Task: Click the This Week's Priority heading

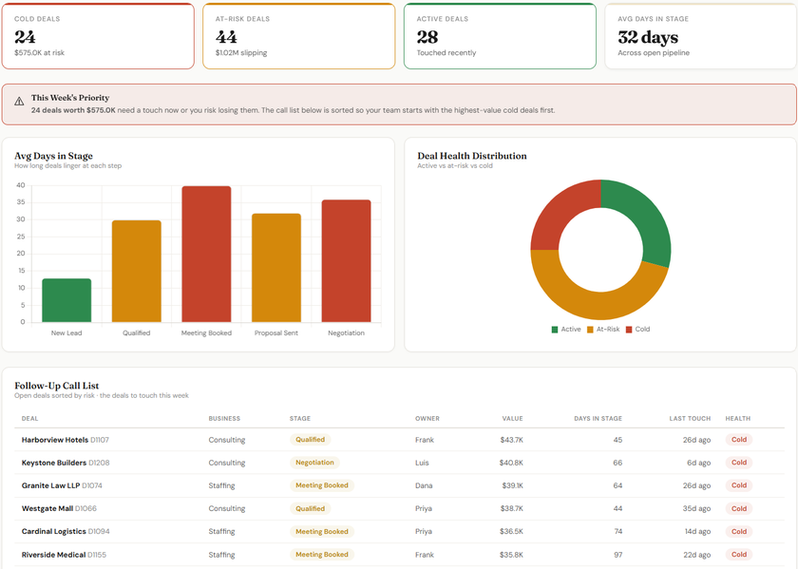Action: (x=70, y=98)
